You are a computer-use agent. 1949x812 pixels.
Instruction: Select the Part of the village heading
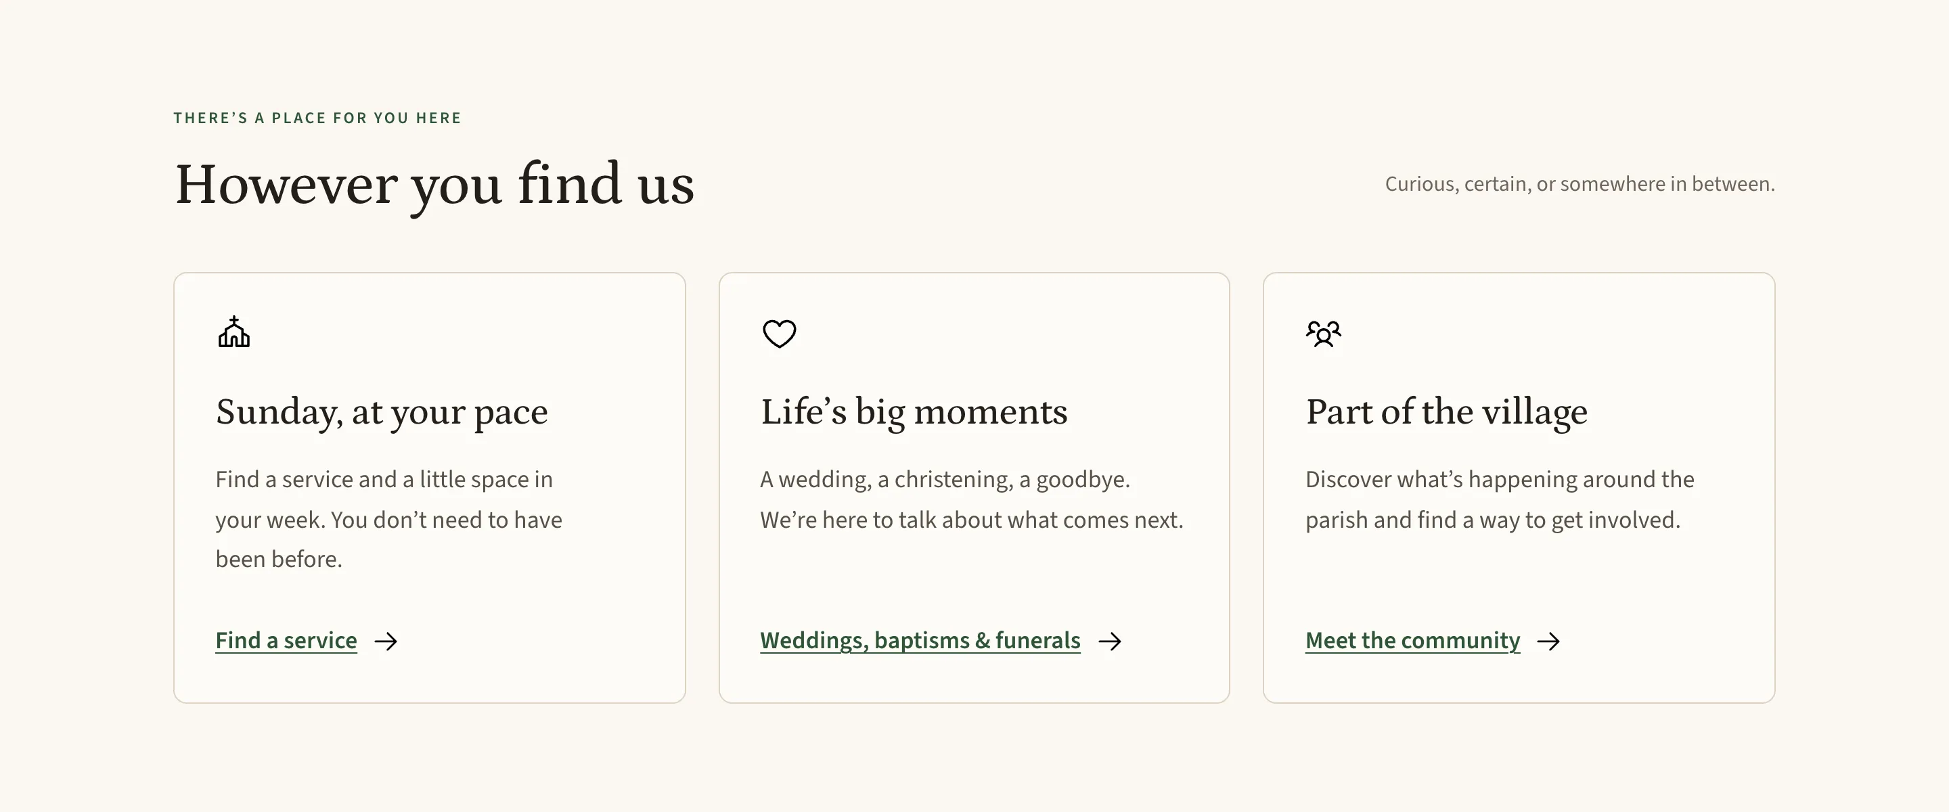(1447, 413)
